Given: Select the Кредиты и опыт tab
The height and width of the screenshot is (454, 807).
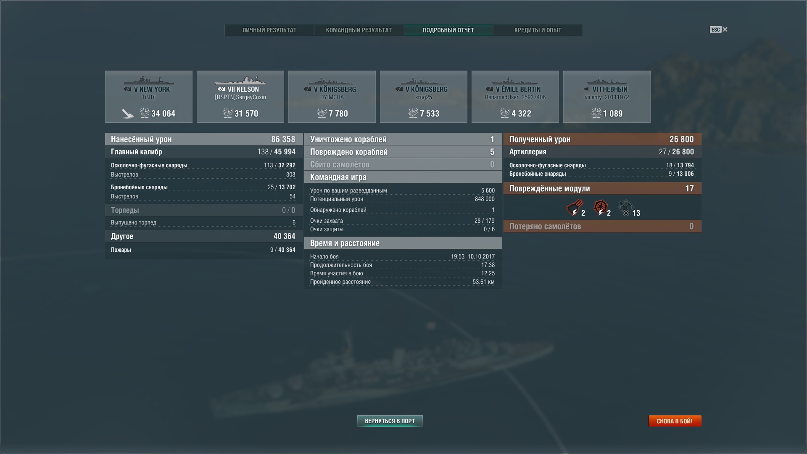Looking at the screenshot, I should 538,30.
